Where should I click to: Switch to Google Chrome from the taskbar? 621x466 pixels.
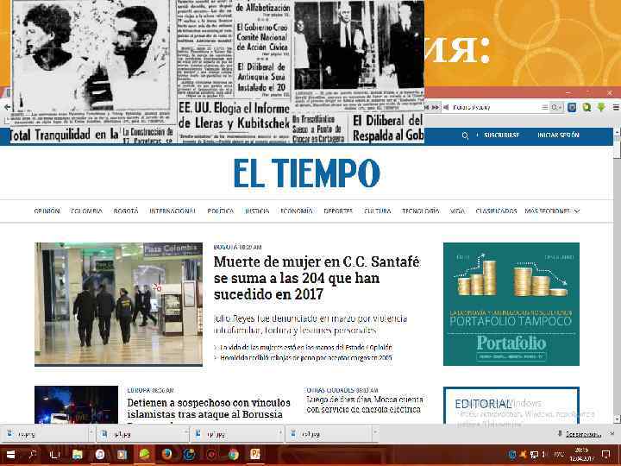(x=233, y=455)
